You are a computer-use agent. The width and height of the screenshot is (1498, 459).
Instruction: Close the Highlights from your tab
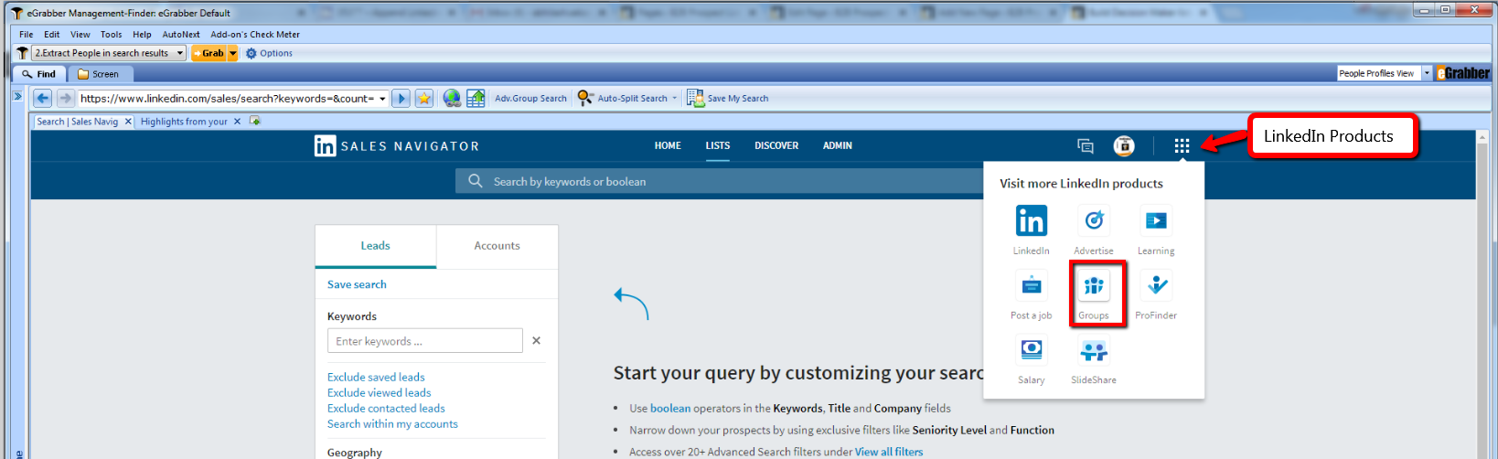pyautogui.click(x=238, y=121)
